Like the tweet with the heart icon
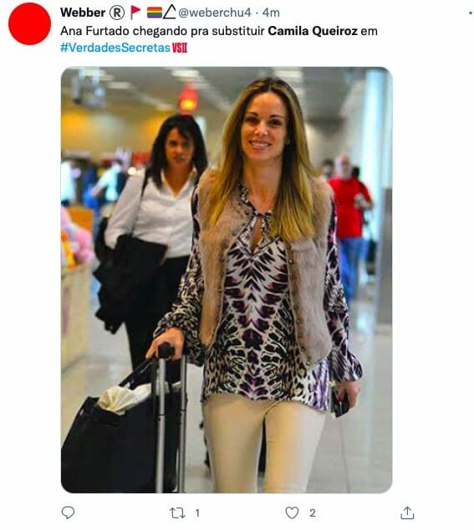Image resolution: width=474 pixels, height=530 pixels. point(292,512)
